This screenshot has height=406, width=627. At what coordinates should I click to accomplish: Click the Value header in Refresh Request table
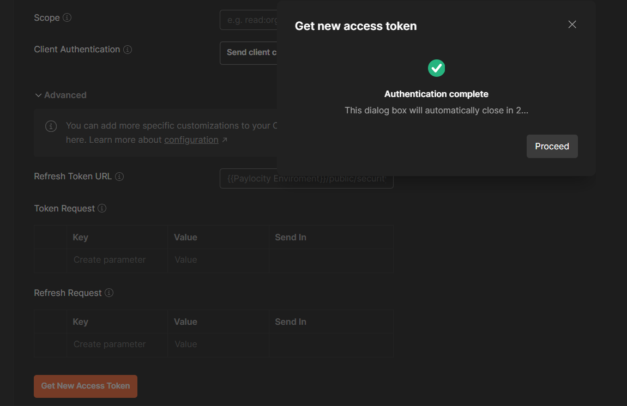185,322
